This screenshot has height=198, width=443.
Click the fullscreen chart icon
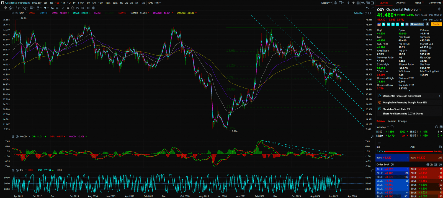point(358,3)
